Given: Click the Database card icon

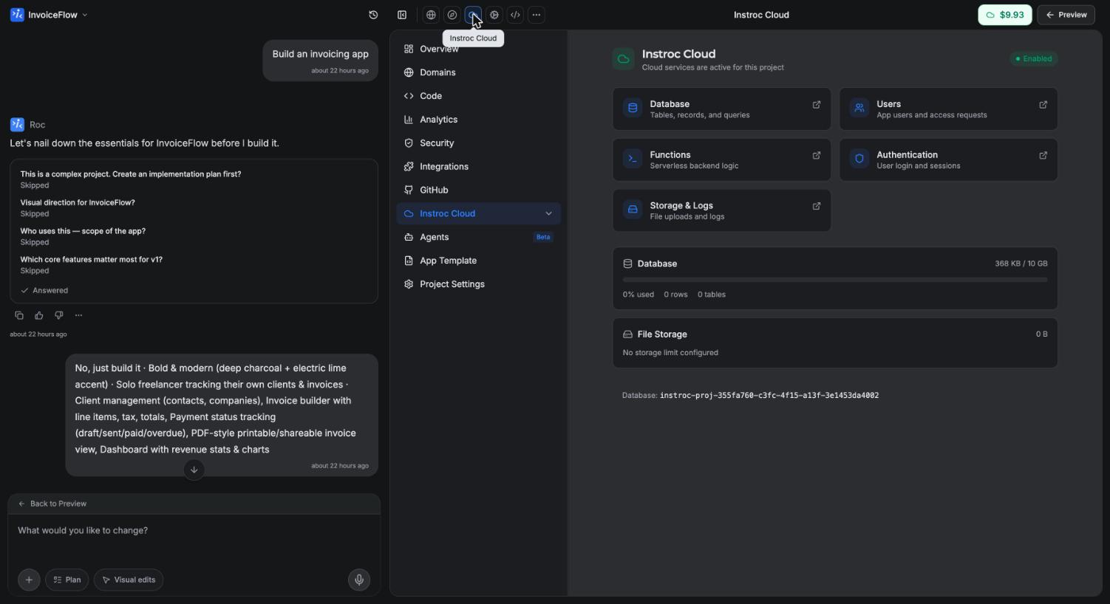Looking at the screenshot, I should 633,109.
